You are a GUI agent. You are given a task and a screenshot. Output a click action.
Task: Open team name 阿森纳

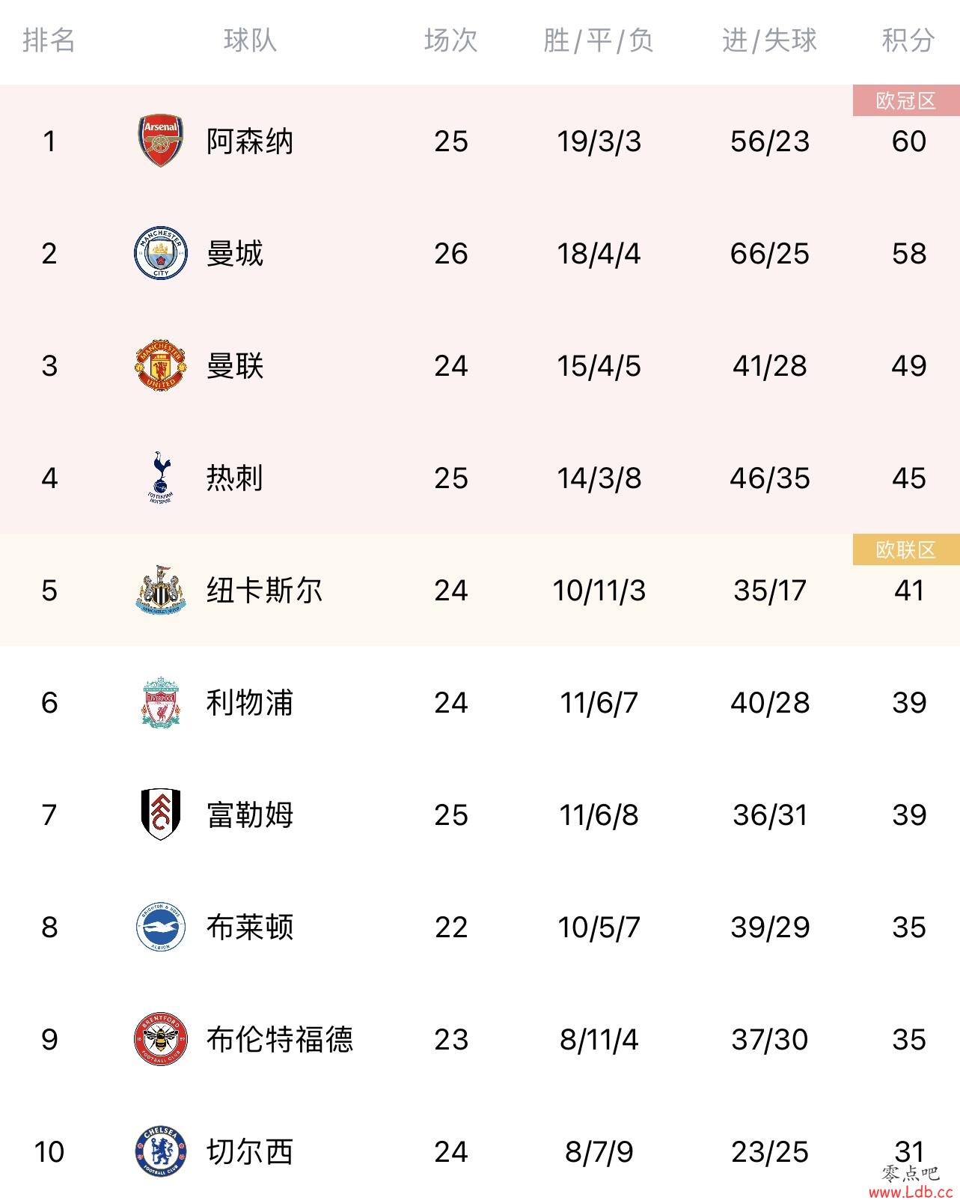[250, 141]
